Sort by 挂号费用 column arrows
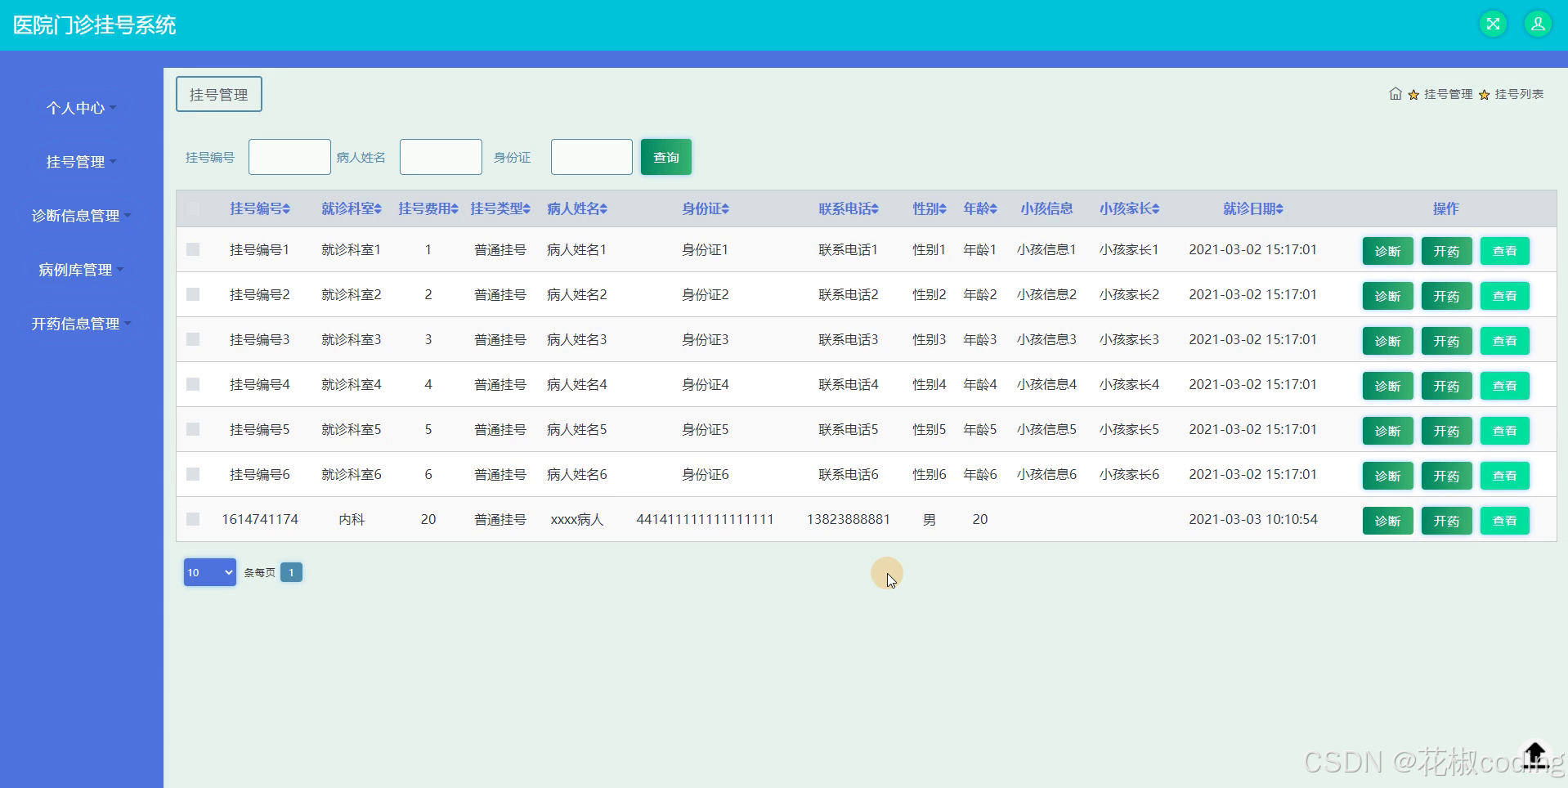 tap(455, 209)
